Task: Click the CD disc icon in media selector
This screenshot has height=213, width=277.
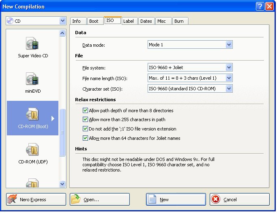Action: 10,21
